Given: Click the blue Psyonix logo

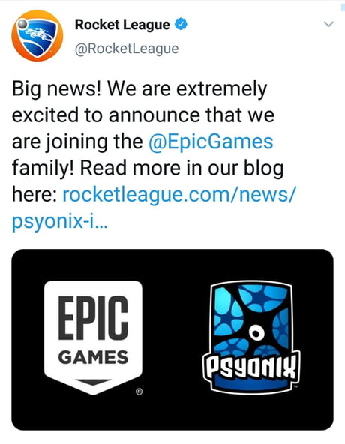Looking at the screenshot, I should click(251, 337).
